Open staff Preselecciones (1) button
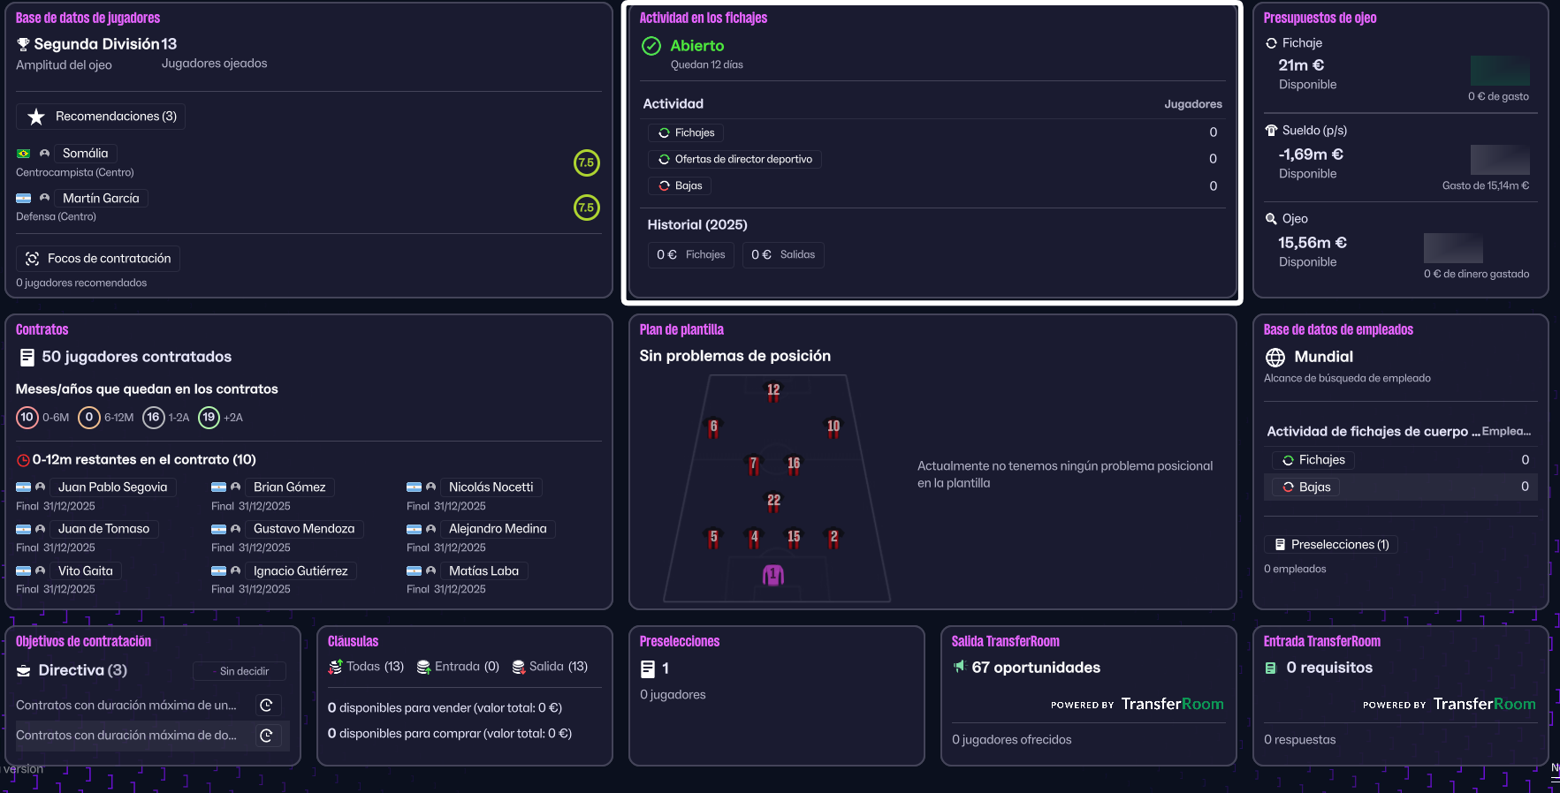This screenshot has width=1560, height=793. pos(1331,545)
